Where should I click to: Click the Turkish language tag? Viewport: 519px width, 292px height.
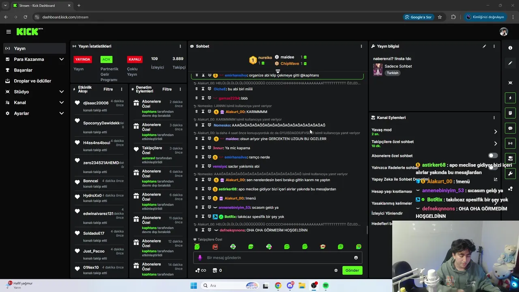(392, 73)
